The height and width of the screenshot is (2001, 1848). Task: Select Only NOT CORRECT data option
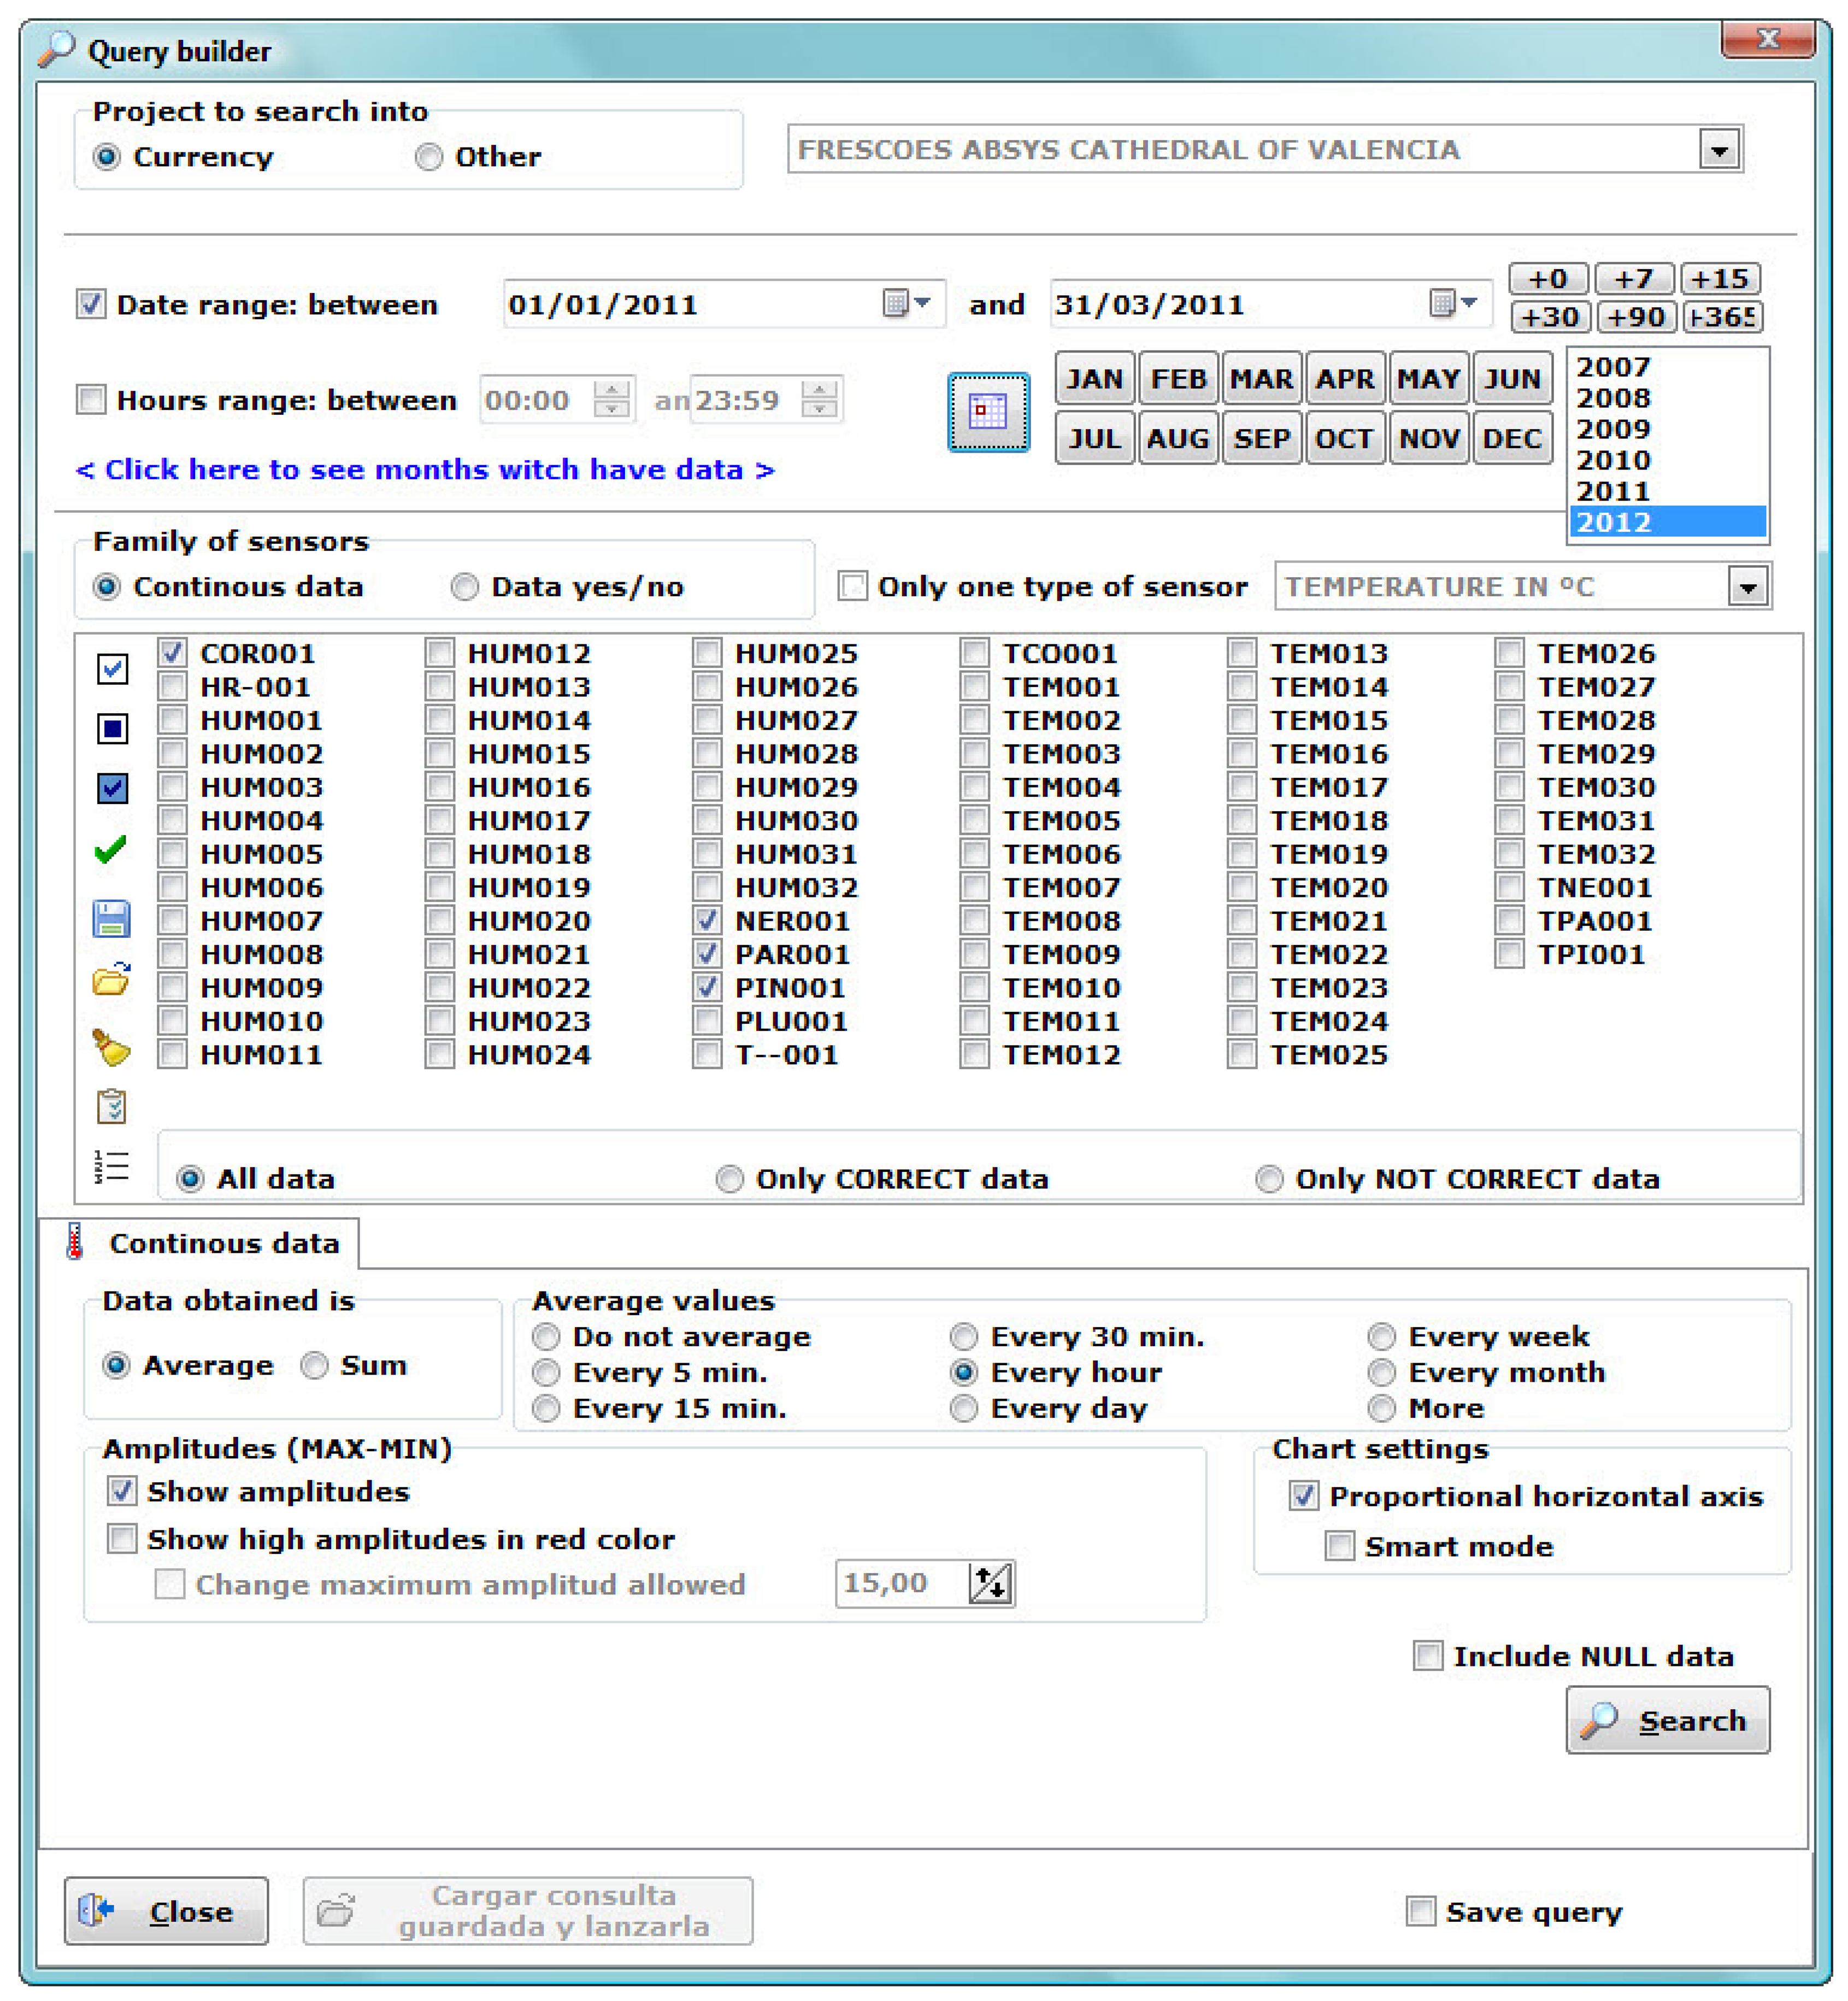(x=1270, y=1180)
